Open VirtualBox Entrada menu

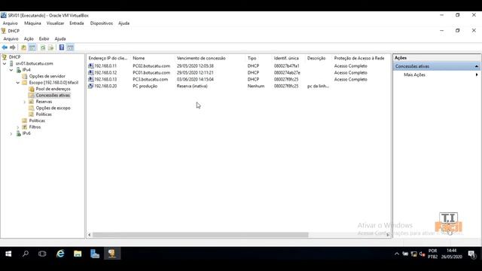(77, 23)
